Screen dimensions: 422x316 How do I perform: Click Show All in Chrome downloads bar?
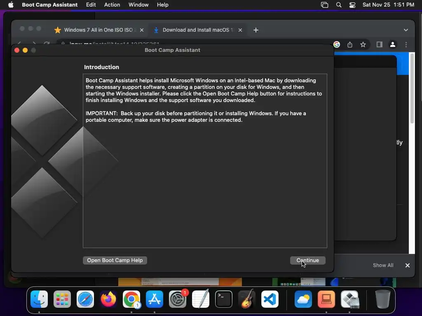pos(383,265)
